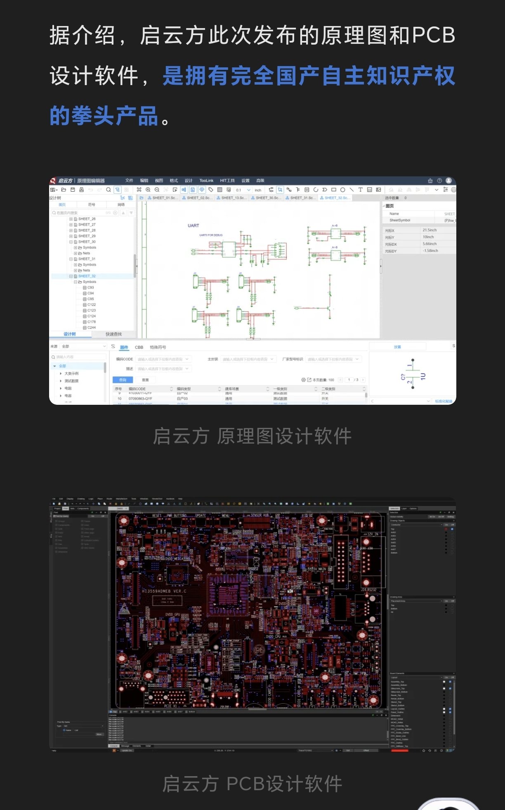
Task: Switch to SHEET_13.Sc... tab
Action: (x=232, y=198)
